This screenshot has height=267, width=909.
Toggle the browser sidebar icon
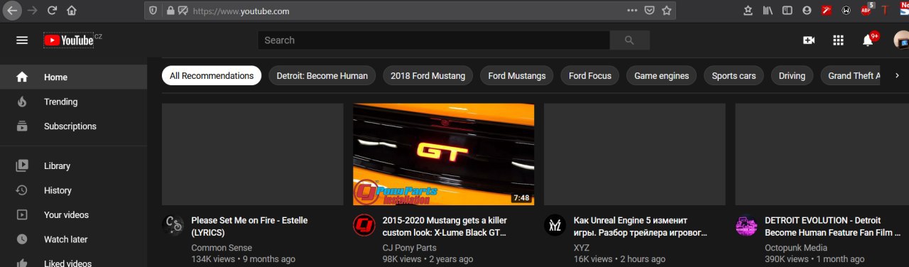(787, 11)
